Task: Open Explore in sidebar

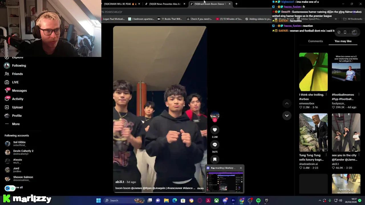Action: pos(14,57)
